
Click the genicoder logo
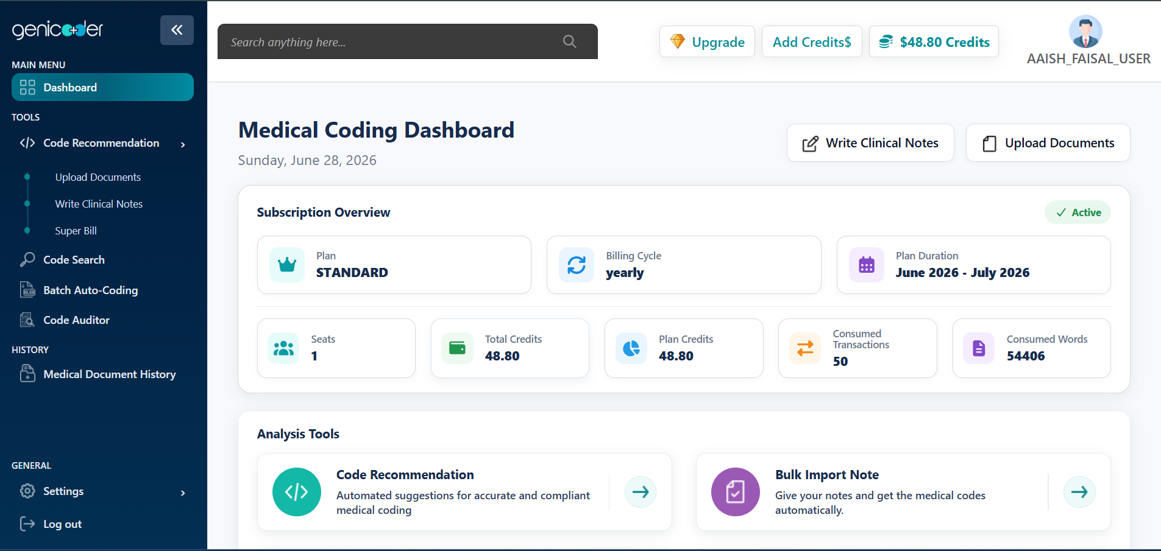[58, 29]
